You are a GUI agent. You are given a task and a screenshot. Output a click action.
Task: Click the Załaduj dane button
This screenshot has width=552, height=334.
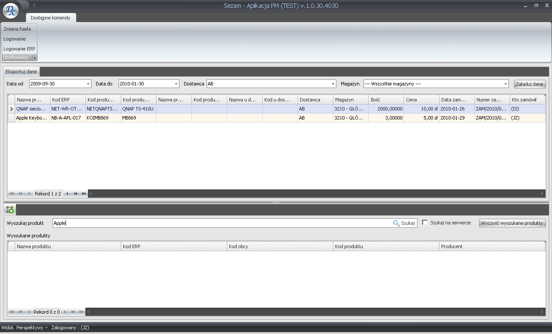coord(530,84)
